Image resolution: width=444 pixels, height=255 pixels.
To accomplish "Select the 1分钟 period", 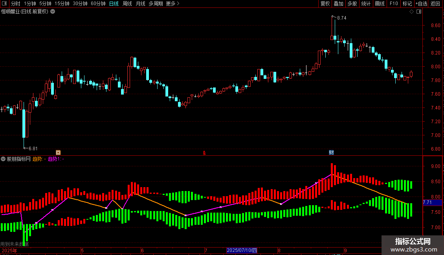I will click(30, 4).
